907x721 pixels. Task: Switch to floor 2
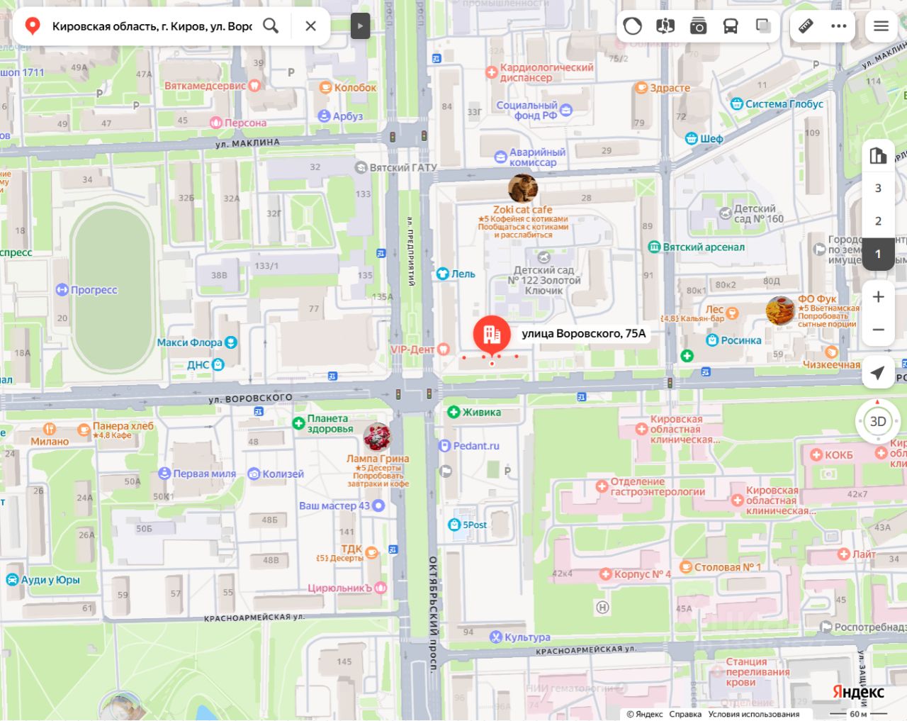tap(878, 220)
